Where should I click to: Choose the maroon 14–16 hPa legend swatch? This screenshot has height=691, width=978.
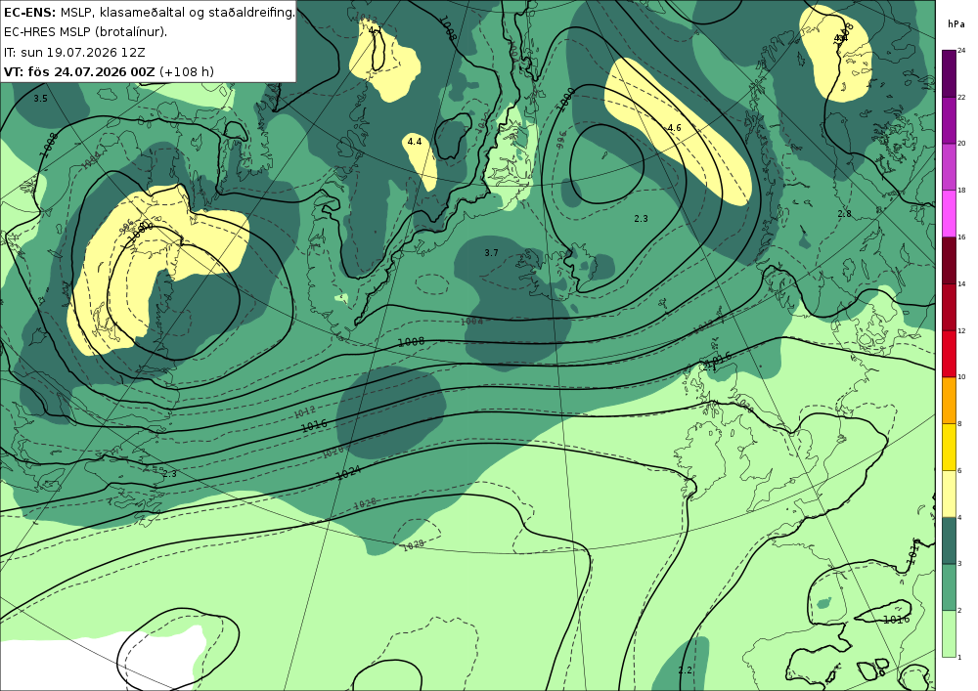pyautogui.click(x=950, y=260)
